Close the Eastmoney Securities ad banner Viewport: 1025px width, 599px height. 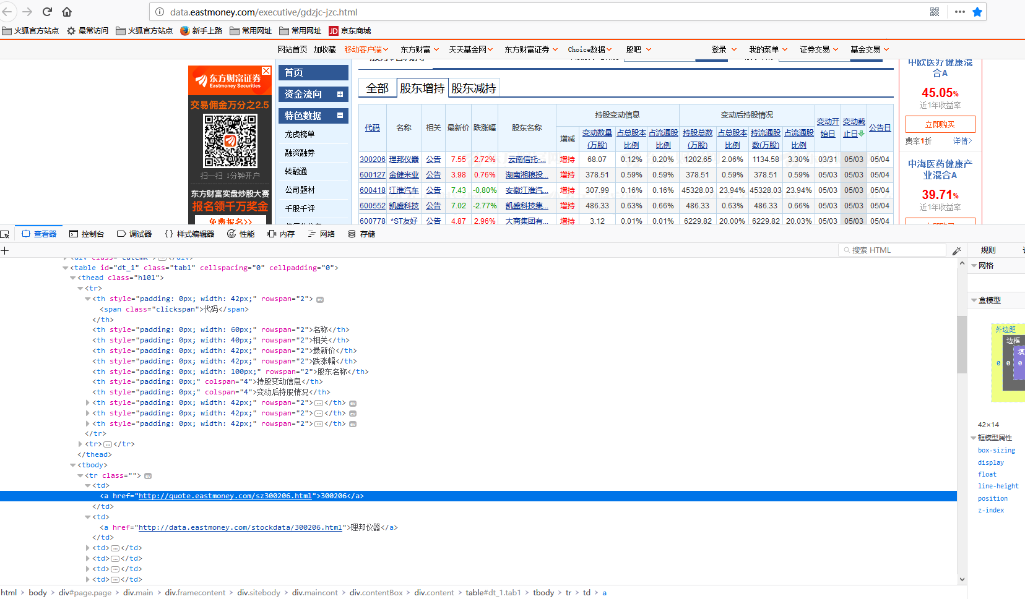coord(266,71)
